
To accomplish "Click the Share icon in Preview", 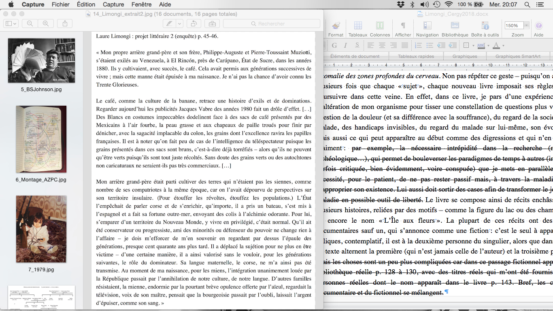I will point(65,24).
